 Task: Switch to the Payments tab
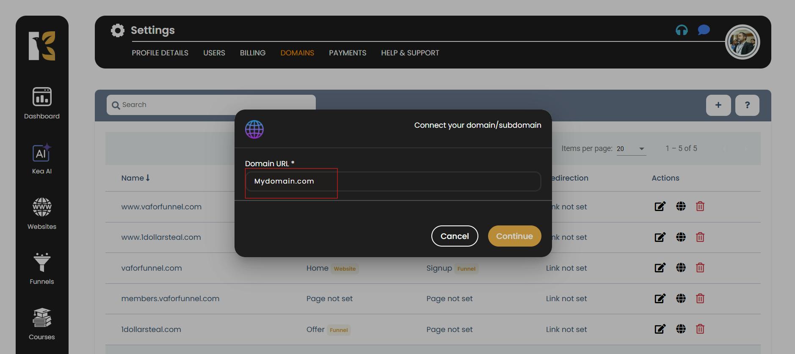[348, 53]
